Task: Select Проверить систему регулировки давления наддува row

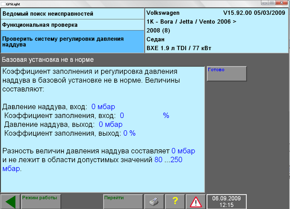Action: (72, 42)
